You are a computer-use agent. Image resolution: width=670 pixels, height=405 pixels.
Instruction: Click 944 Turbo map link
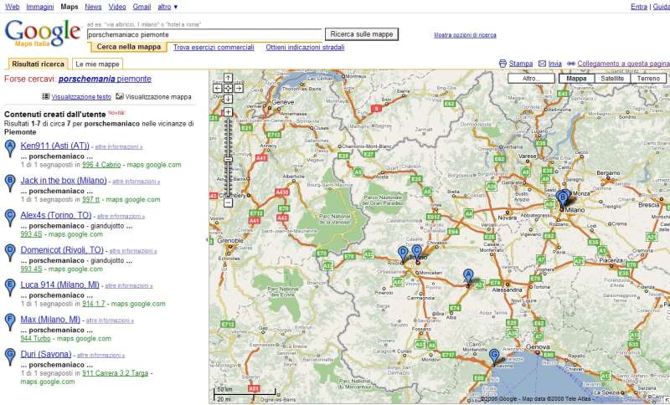pyautogui.click(x=35, y=338)
